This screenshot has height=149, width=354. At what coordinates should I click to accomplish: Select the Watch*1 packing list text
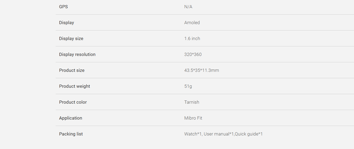pos(193,134)
